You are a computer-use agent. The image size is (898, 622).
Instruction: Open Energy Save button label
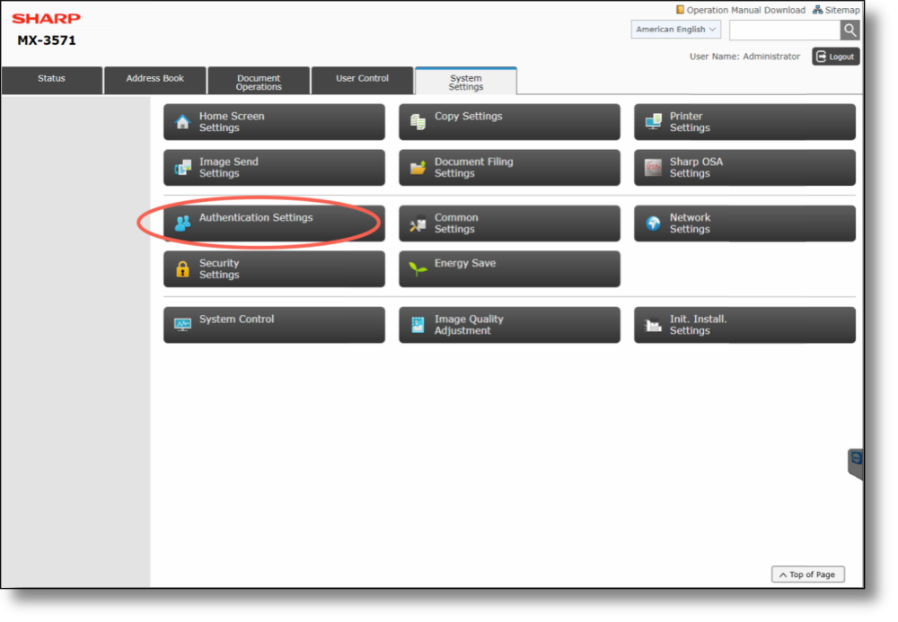click(x=465, y=263)
